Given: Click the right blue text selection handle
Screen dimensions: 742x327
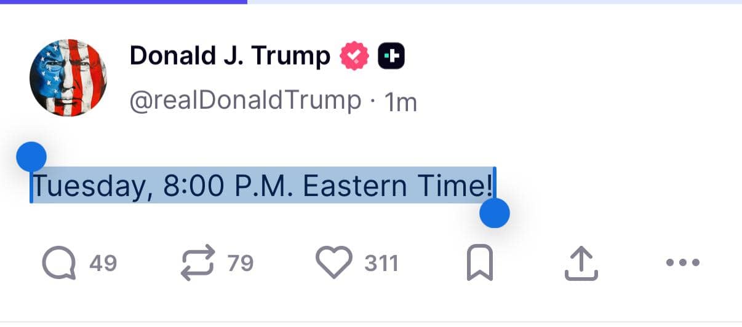Looking at the screenshot, I should coord(494,213).
